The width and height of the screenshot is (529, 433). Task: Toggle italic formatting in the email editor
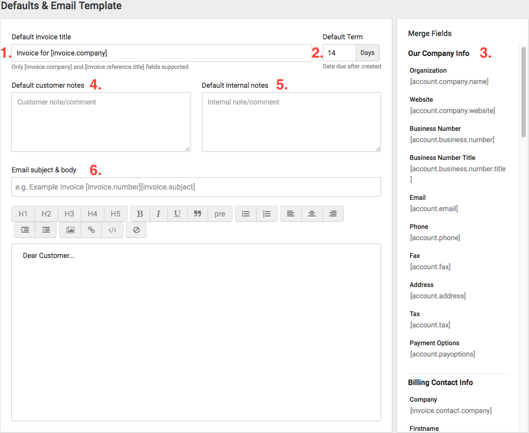158,214
